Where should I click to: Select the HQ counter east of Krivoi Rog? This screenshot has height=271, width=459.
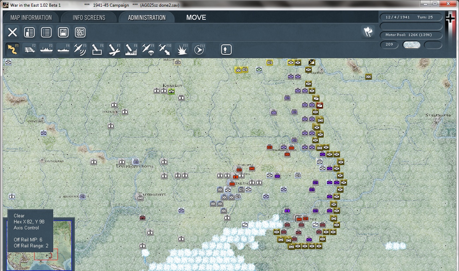pyautogui.click(x=82, y=196)
